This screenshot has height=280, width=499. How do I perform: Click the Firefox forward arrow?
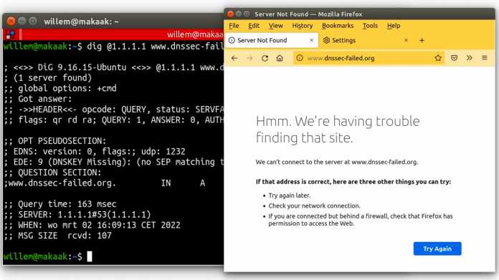pyautogui.click(x=249, y=58)
